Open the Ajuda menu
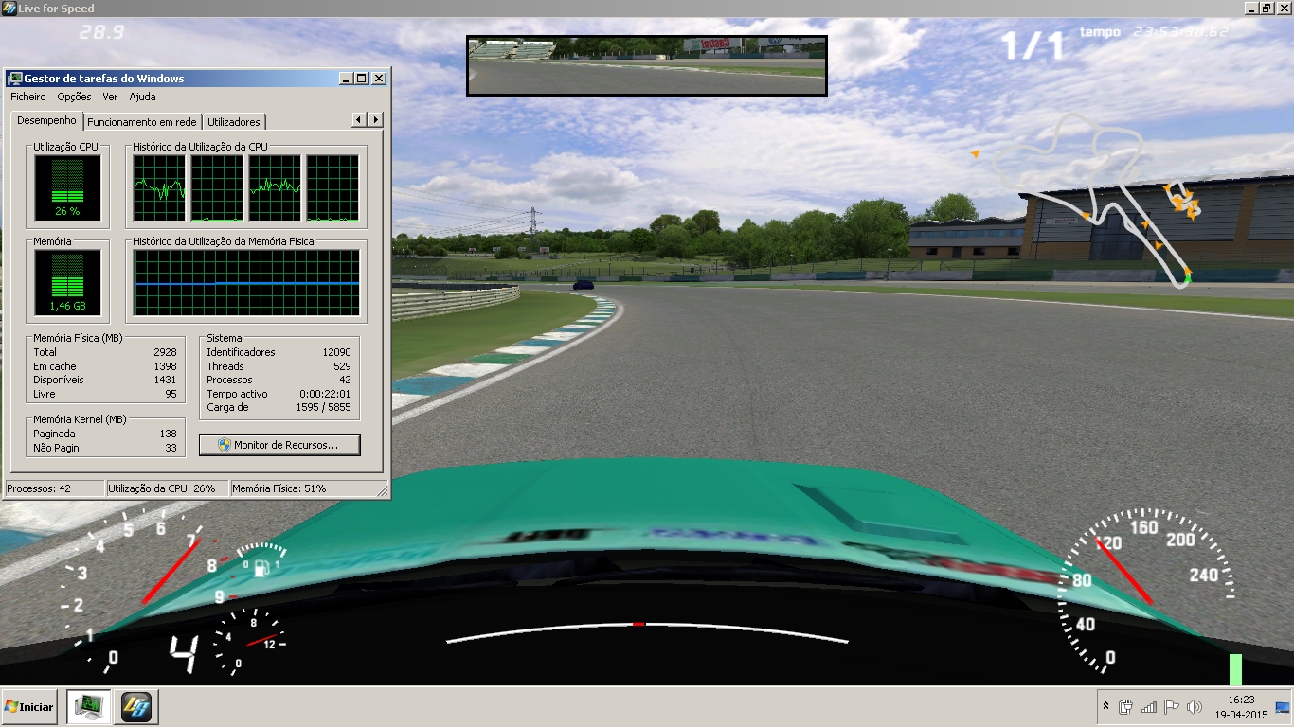Screen dimensions: 1294x727 [142, 97]
